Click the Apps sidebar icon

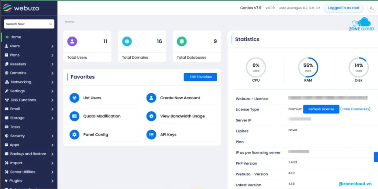pyautogui.click(x=7, y=145)
